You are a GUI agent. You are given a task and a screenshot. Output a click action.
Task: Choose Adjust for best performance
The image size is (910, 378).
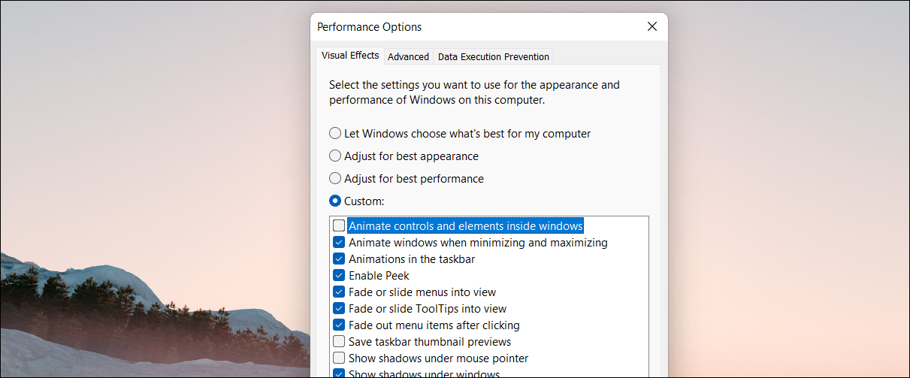coord(335,179)
